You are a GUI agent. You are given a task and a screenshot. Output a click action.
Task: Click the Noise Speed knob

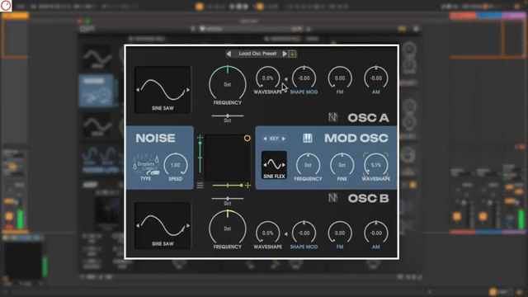point(176,165)
